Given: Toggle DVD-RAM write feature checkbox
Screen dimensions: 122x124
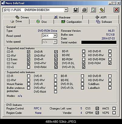Looking at the screenshot, I should click(56, 92).
